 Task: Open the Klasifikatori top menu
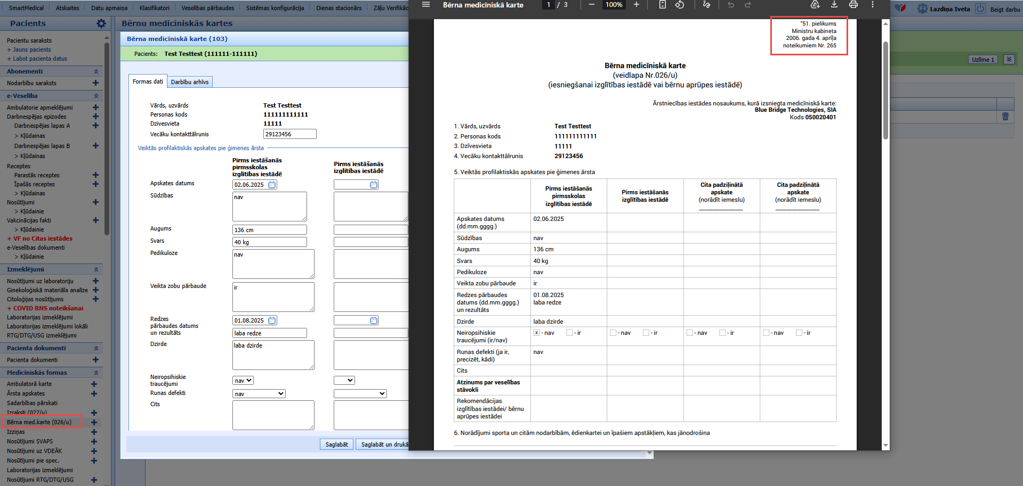pyautogui.click(x=155, y=8)
